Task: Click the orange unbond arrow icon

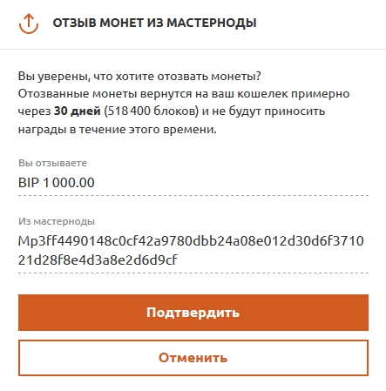Action: point(29,24)
